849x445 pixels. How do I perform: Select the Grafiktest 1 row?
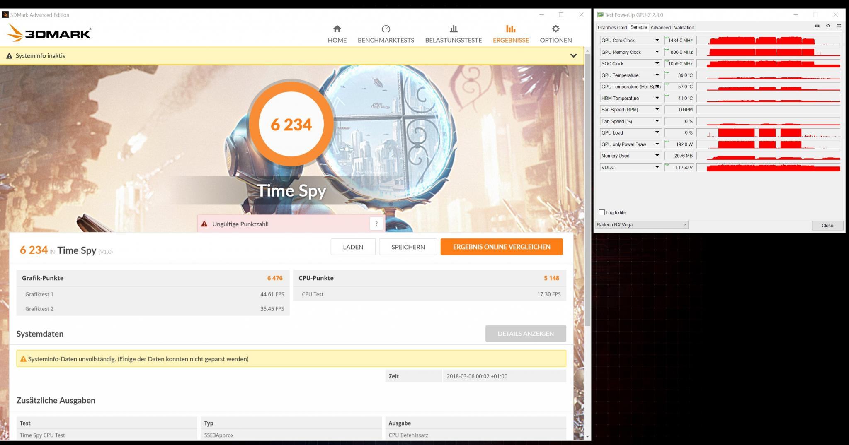(x=153, y=294)
